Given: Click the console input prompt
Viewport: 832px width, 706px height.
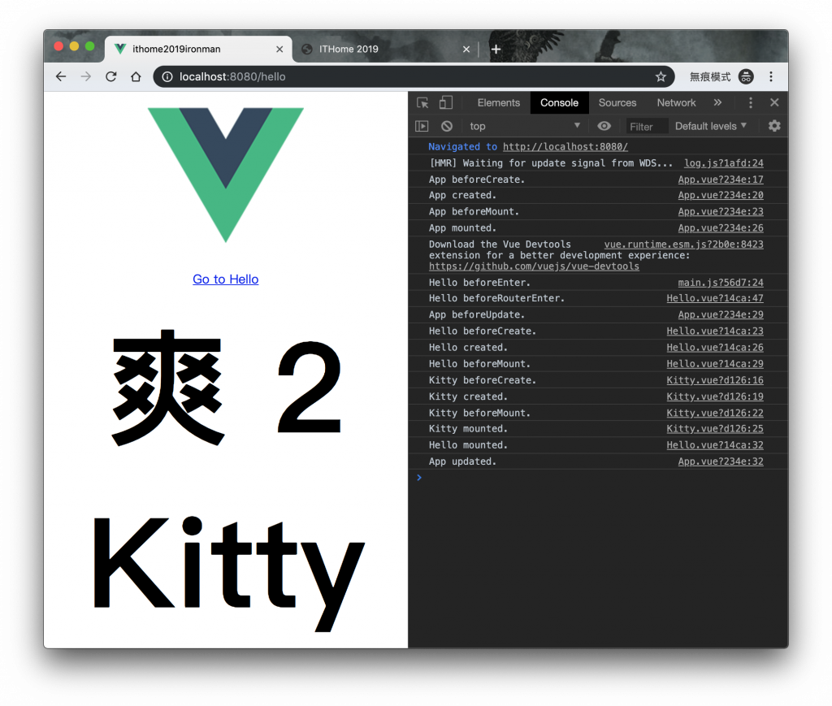Looking at the screenshot, I should pos(597,478).
